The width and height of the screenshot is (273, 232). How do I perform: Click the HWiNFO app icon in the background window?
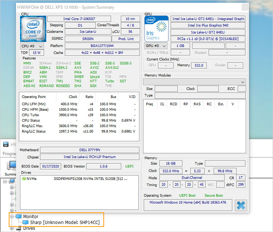(x=6, y=144)
